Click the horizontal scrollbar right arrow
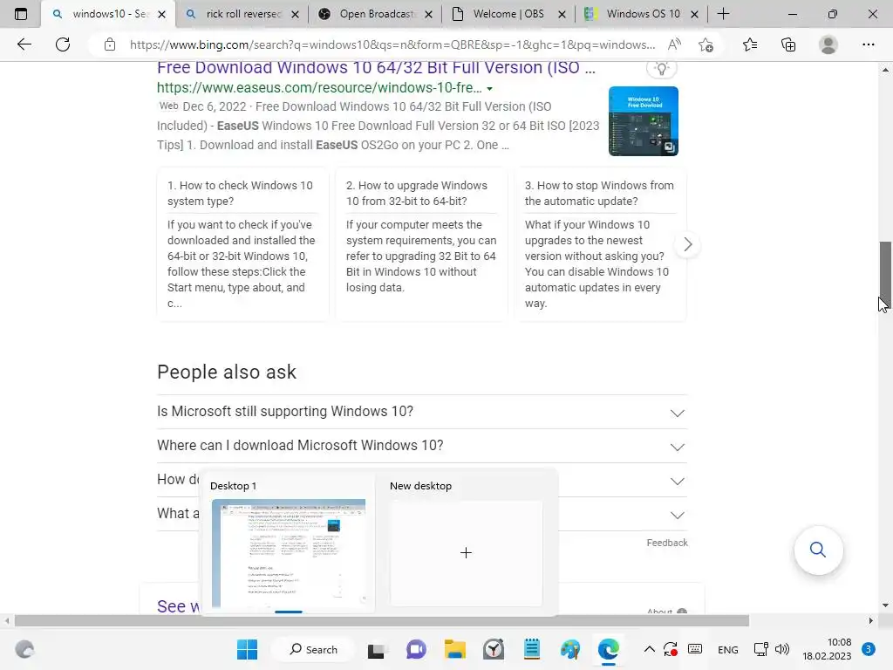Image resolution: width=893 pixels, height=670 pixels. tap(871, 620)
